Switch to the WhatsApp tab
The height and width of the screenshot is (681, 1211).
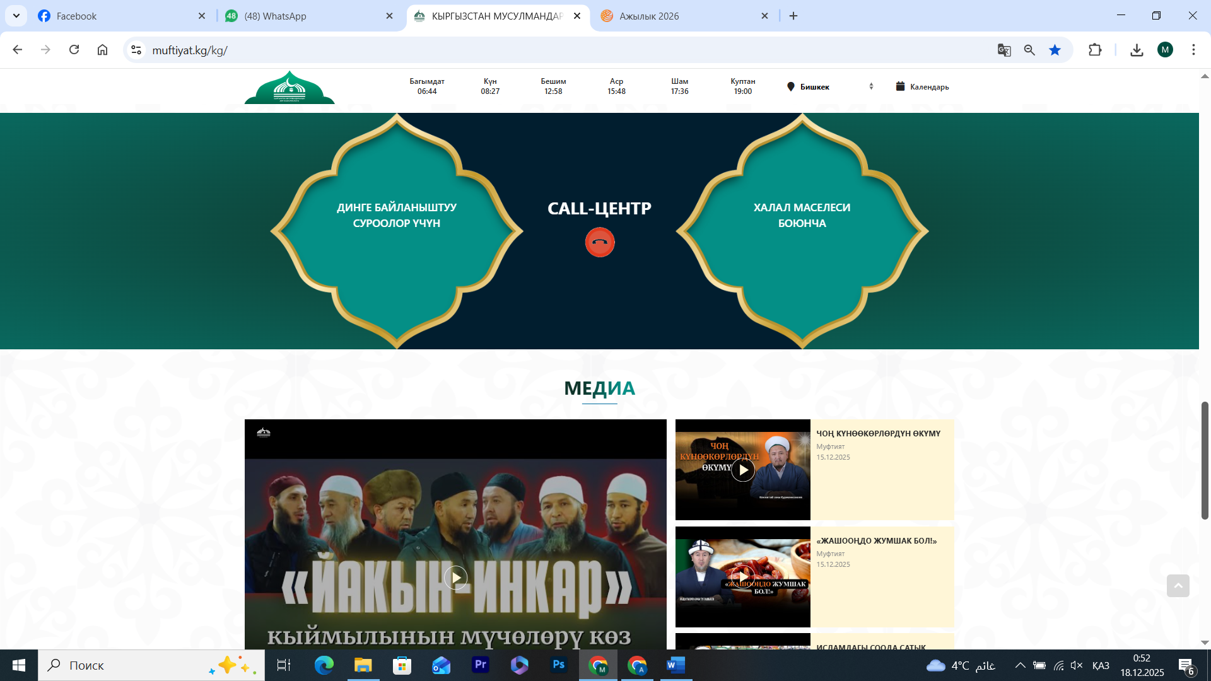pos(276,16)
